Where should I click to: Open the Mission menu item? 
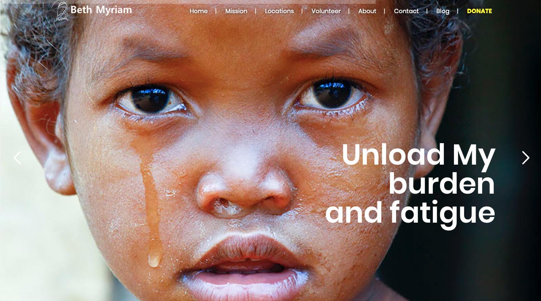[x=236, y=11]
